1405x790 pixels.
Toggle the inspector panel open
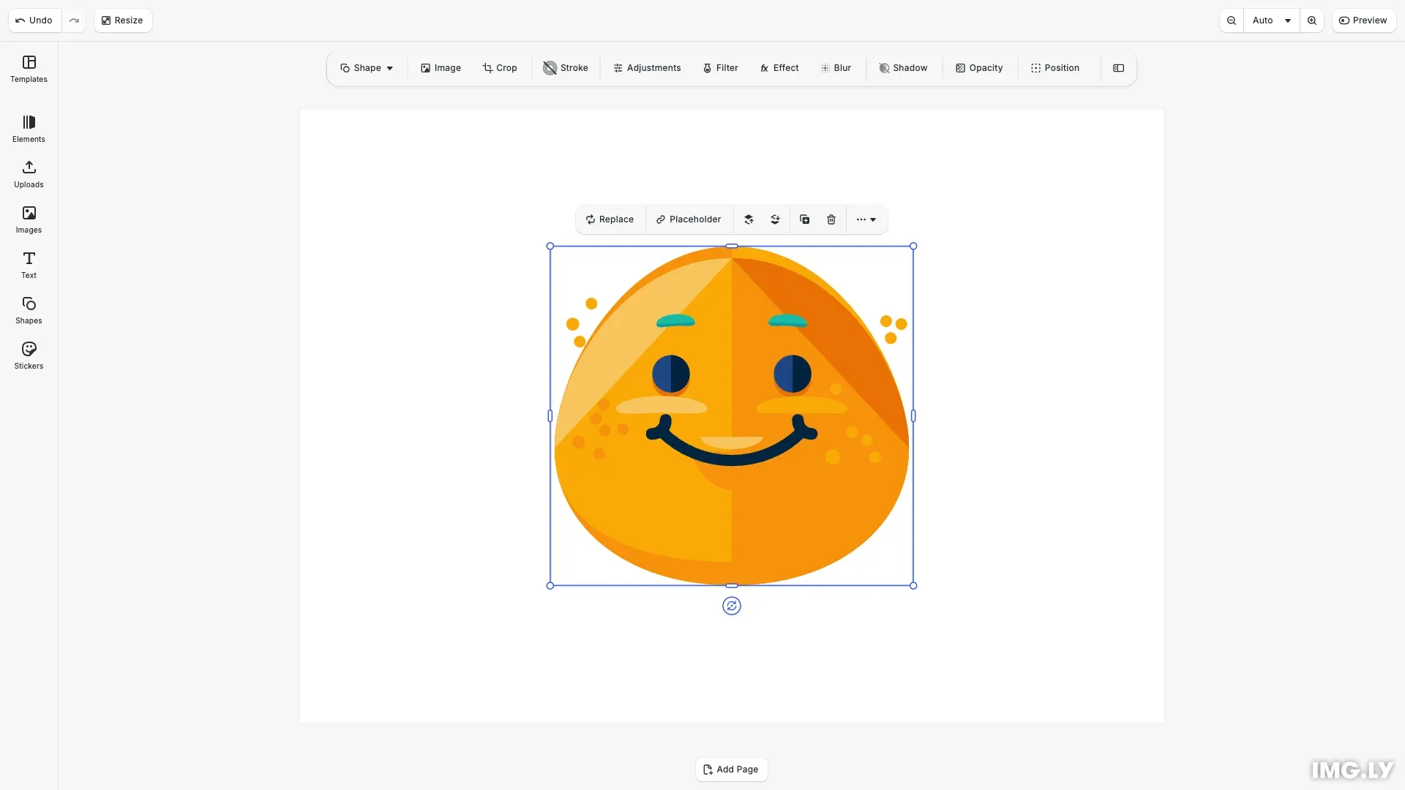1118,67
